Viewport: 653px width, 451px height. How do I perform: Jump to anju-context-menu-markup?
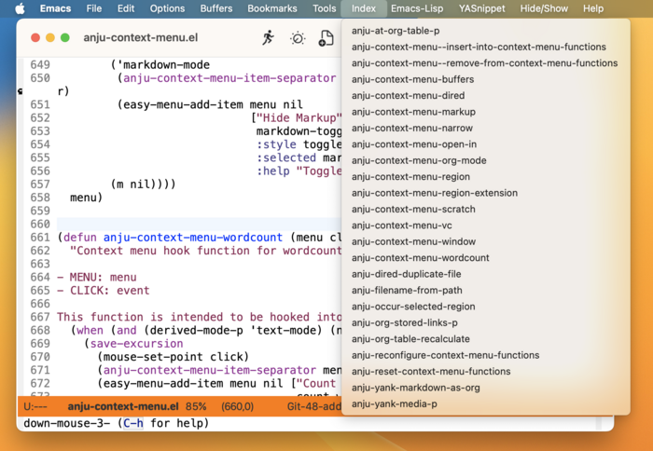pos(486,112)
